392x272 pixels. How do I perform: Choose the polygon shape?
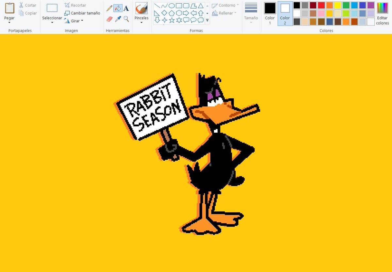point(193,6)
